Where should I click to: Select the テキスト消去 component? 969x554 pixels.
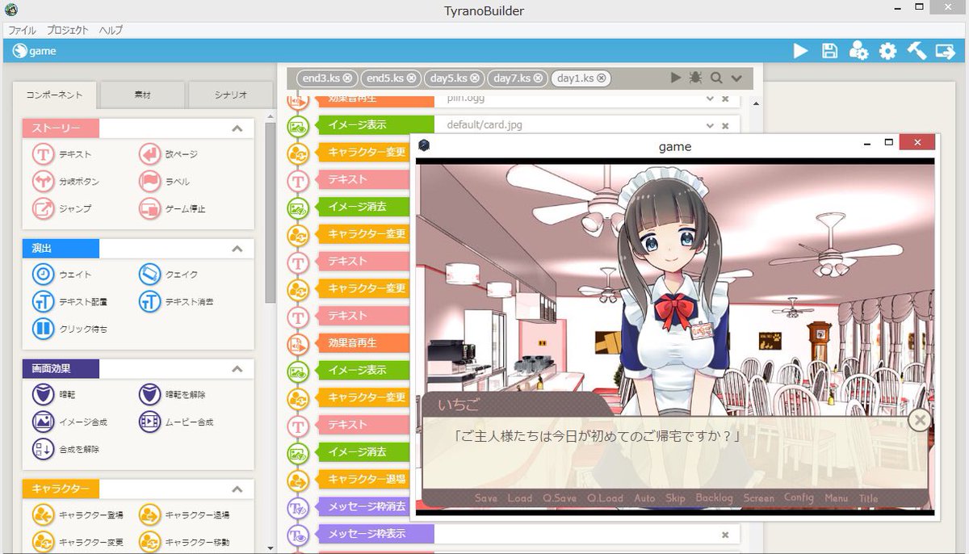176,302
